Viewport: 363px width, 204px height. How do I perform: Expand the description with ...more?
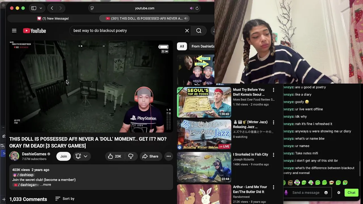(x=46, y=185)
